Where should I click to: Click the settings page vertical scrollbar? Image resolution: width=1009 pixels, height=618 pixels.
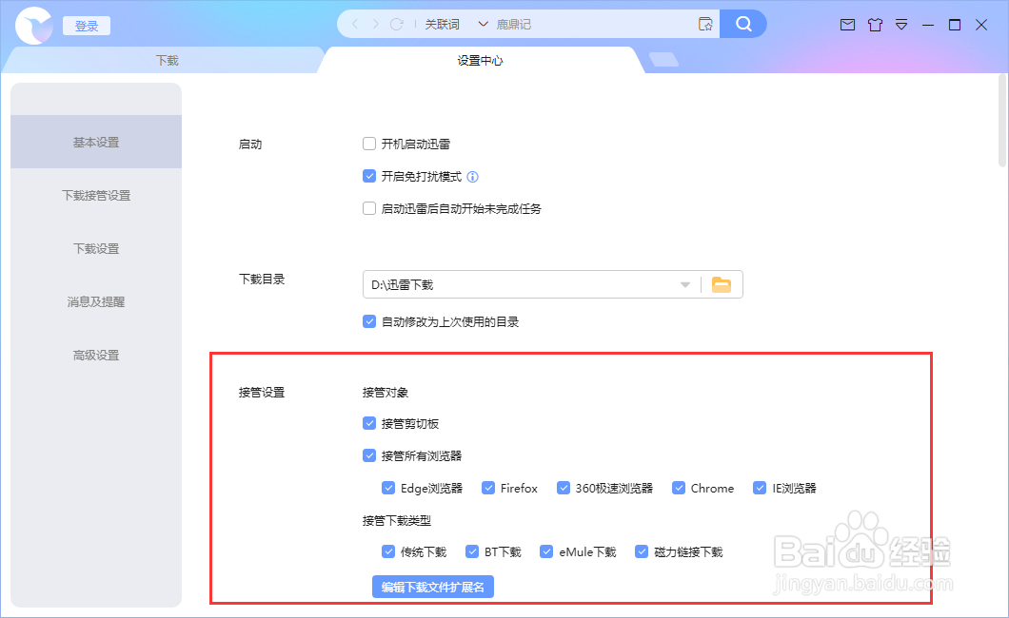coord(1002,122)
